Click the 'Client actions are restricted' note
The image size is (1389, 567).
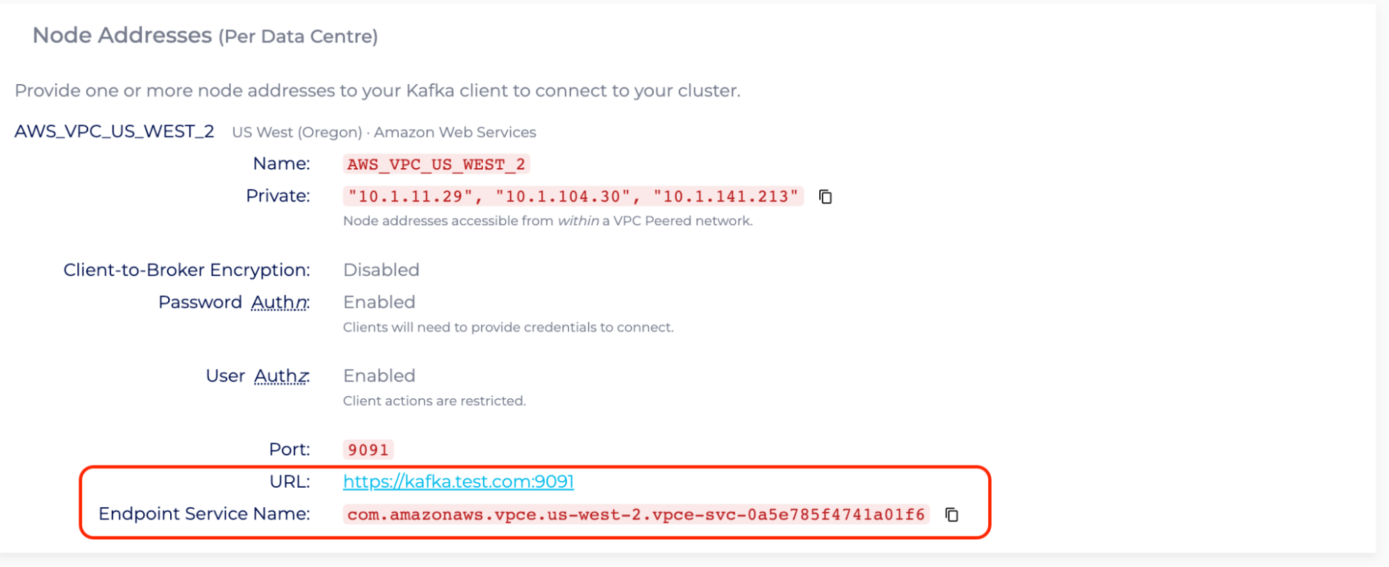pos(434,401)
